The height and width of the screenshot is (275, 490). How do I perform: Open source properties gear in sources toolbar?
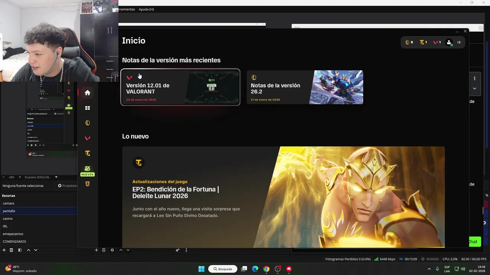[x=112, y=250]
